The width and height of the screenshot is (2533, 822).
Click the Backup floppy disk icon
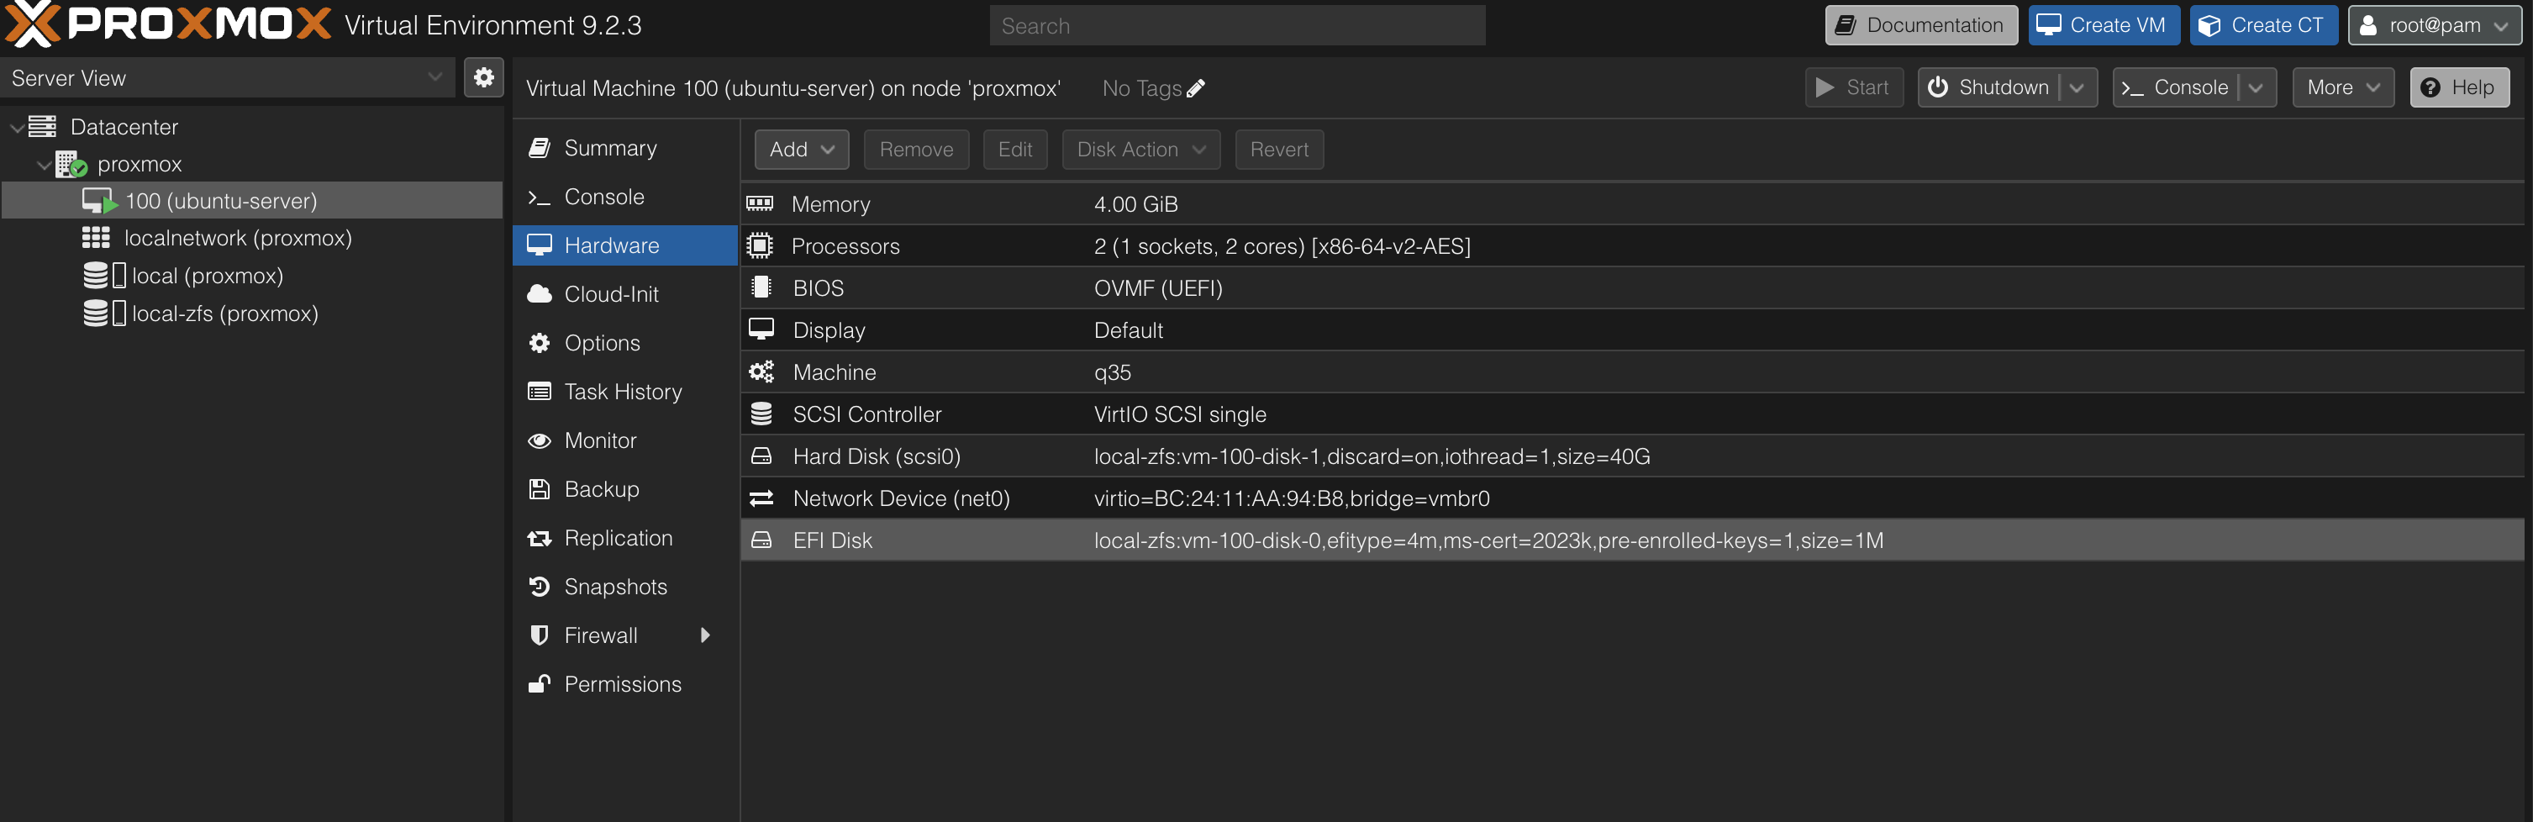tap(539, 488)
